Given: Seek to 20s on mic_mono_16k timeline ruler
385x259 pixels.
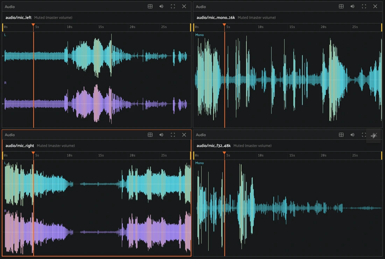Looking at the screenshot, I should [323, 27].
